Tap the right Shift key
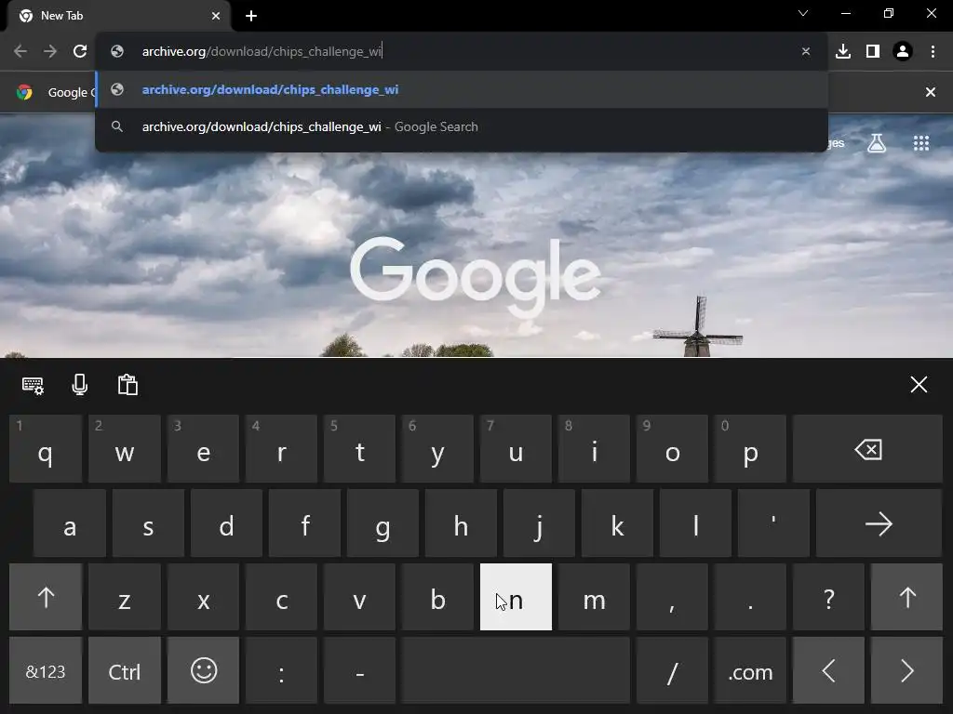 pyautogui.click(x=906, y=598)
